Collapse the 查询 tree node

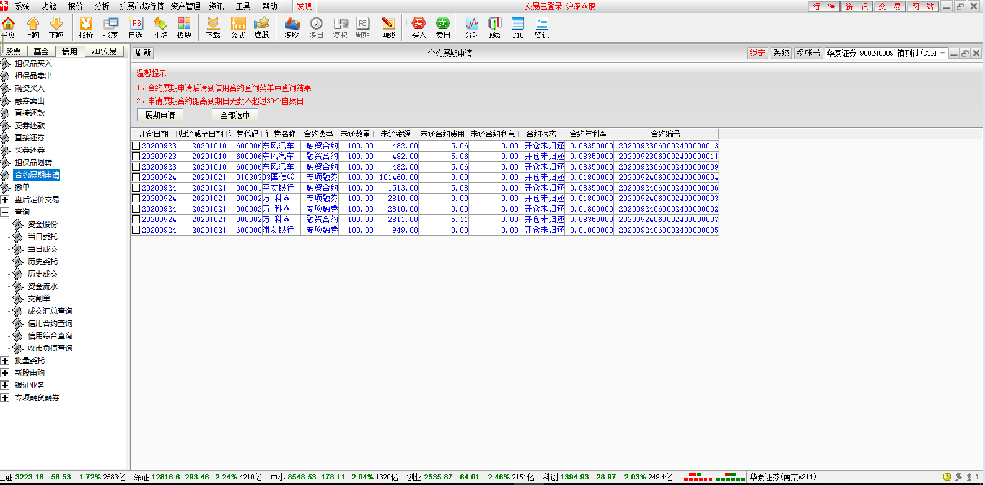5,212
